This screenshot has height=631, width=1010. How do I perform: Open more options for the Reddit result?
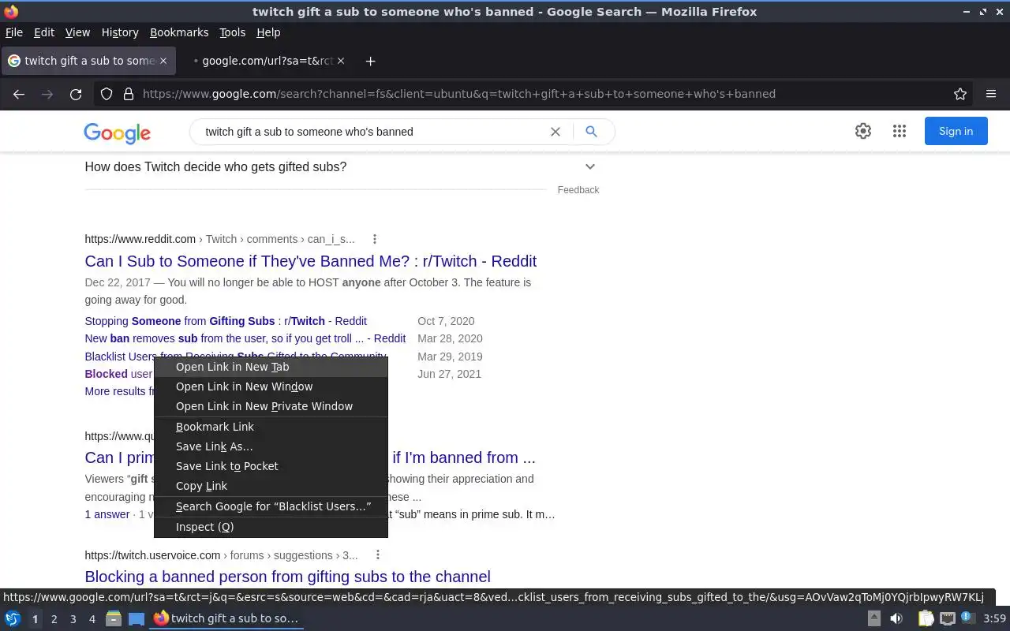[375, 239]
